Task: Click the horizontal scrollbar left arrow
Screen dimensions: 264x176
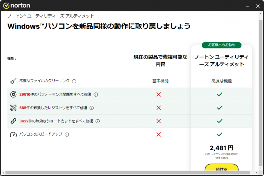Action: (3, 173)
